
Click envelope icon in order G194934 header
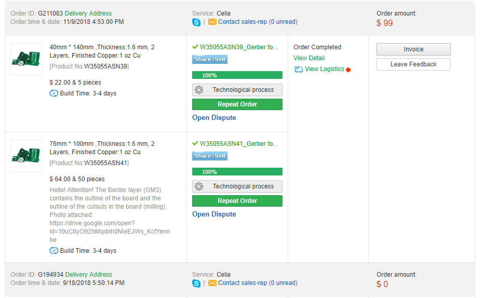212,283
